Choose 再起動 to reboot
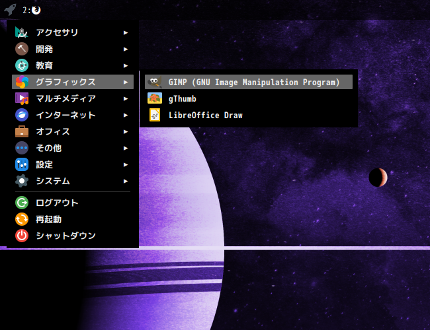This screenshot has width=430, height=330. (73, 219)
